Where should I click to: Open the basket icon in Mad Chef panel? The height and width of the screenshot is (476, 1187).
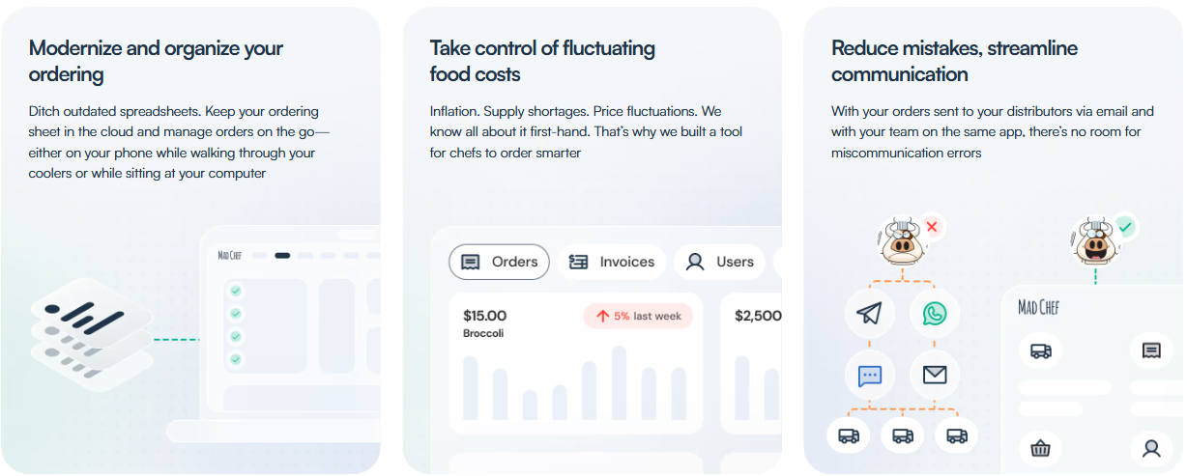pyautogui.click(x=1041, y=448)
